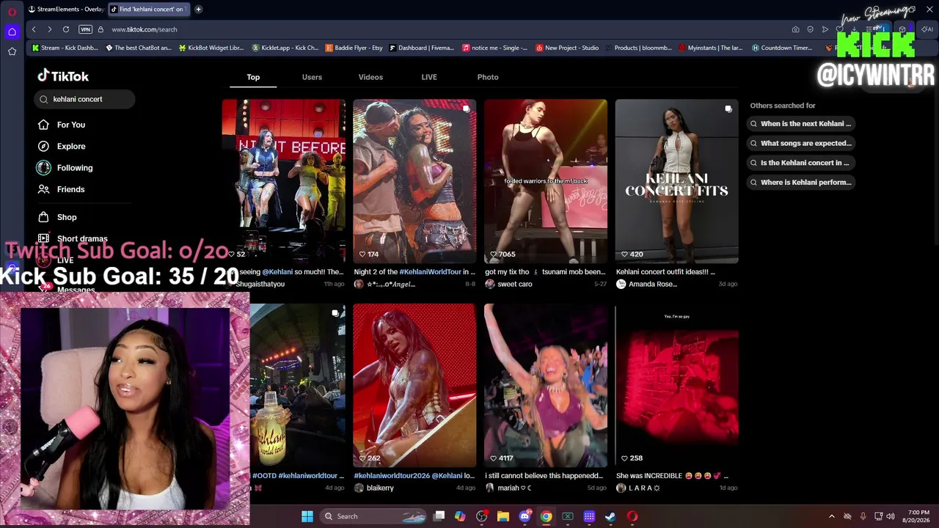The image size is (939, 528).
Task: Open File Explorer from the taskbar
Action: tap(503, 516)
